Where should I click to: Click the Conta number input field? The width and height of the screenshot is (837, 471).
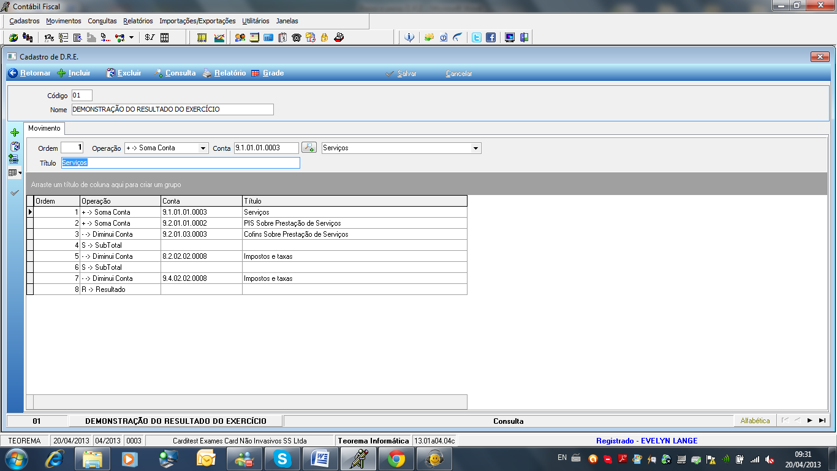point(267,148)
